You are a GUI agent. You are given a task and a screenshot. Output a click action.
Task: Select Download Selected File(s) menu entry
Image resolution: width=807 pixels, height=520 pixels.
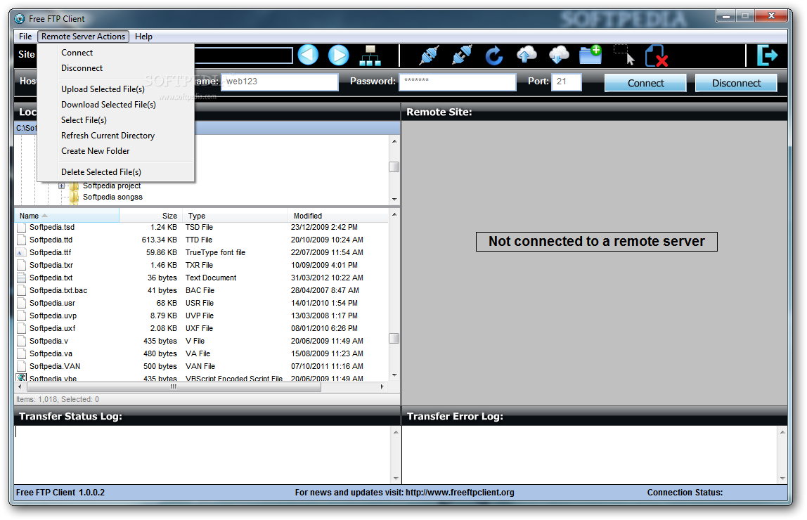pyautogui.click(x=115, y=105)
